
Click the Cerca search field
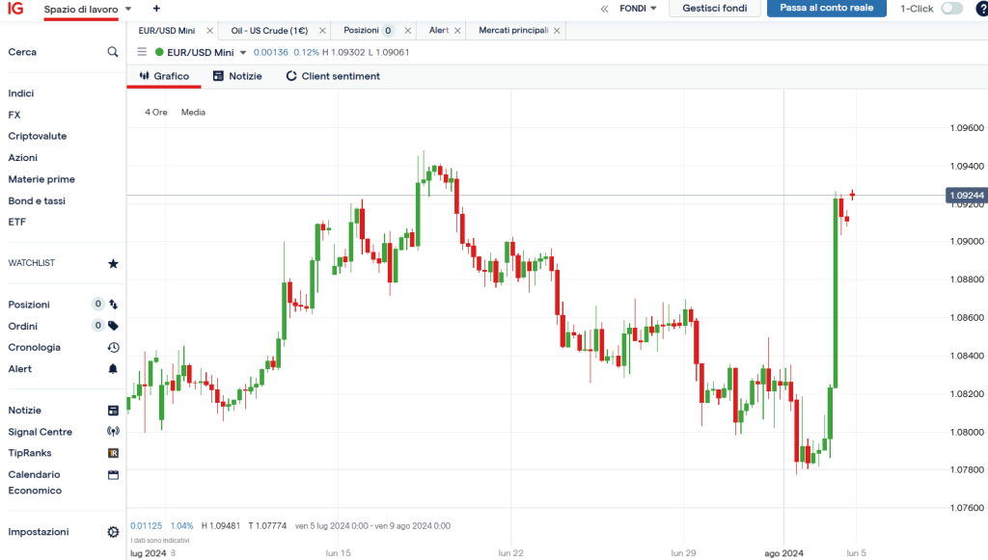[x=63, y=52]
